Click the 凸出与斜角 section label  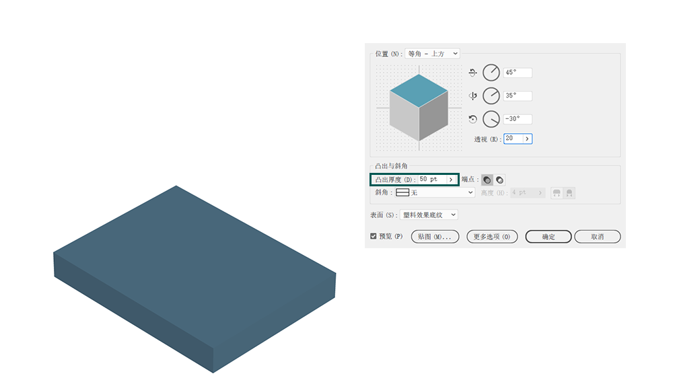[x=391, y=166]
